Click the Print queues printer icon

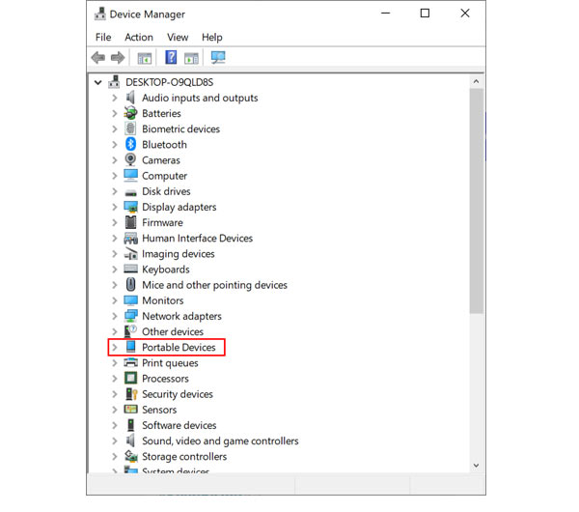pos(131,363)
